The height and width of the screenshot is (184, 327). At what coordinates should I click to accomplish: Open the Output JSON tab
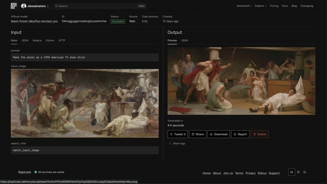[185, 40]
